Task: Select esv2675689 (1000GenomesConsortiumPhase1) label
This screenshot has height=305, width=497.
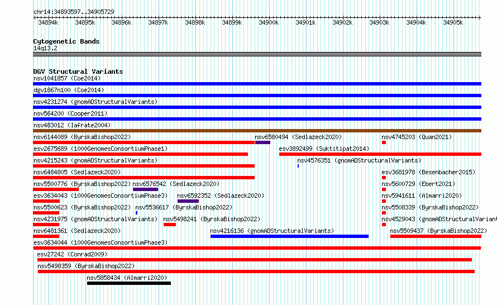Action: click(x=101, y=149)
